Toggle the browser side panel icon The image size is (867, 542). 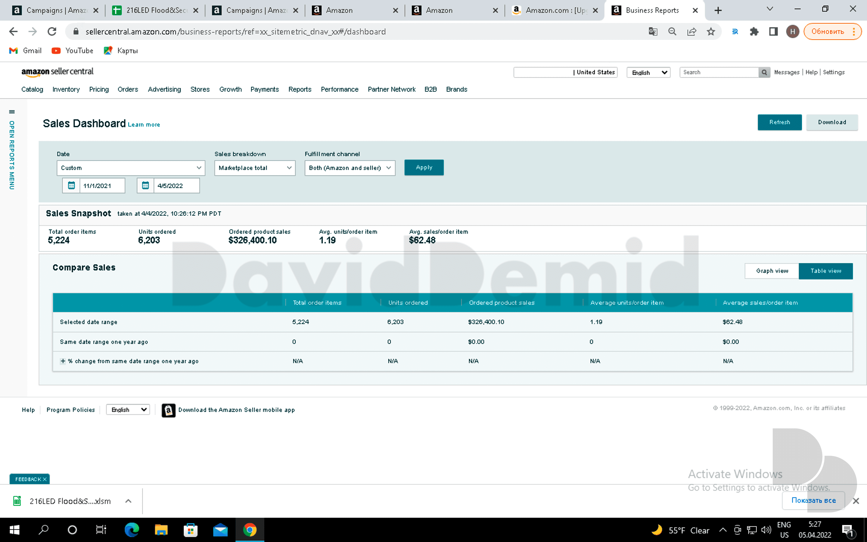(773, 32)
